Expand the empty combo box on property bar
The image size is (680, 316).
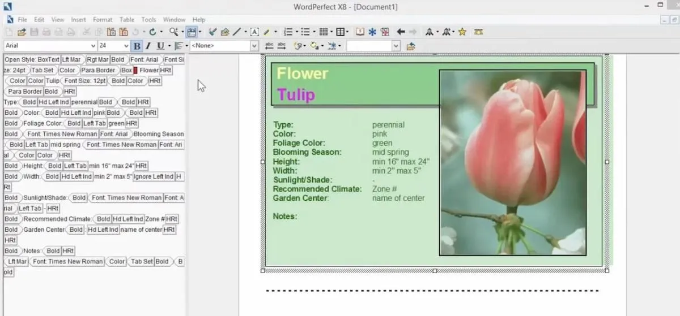point(396,46)
